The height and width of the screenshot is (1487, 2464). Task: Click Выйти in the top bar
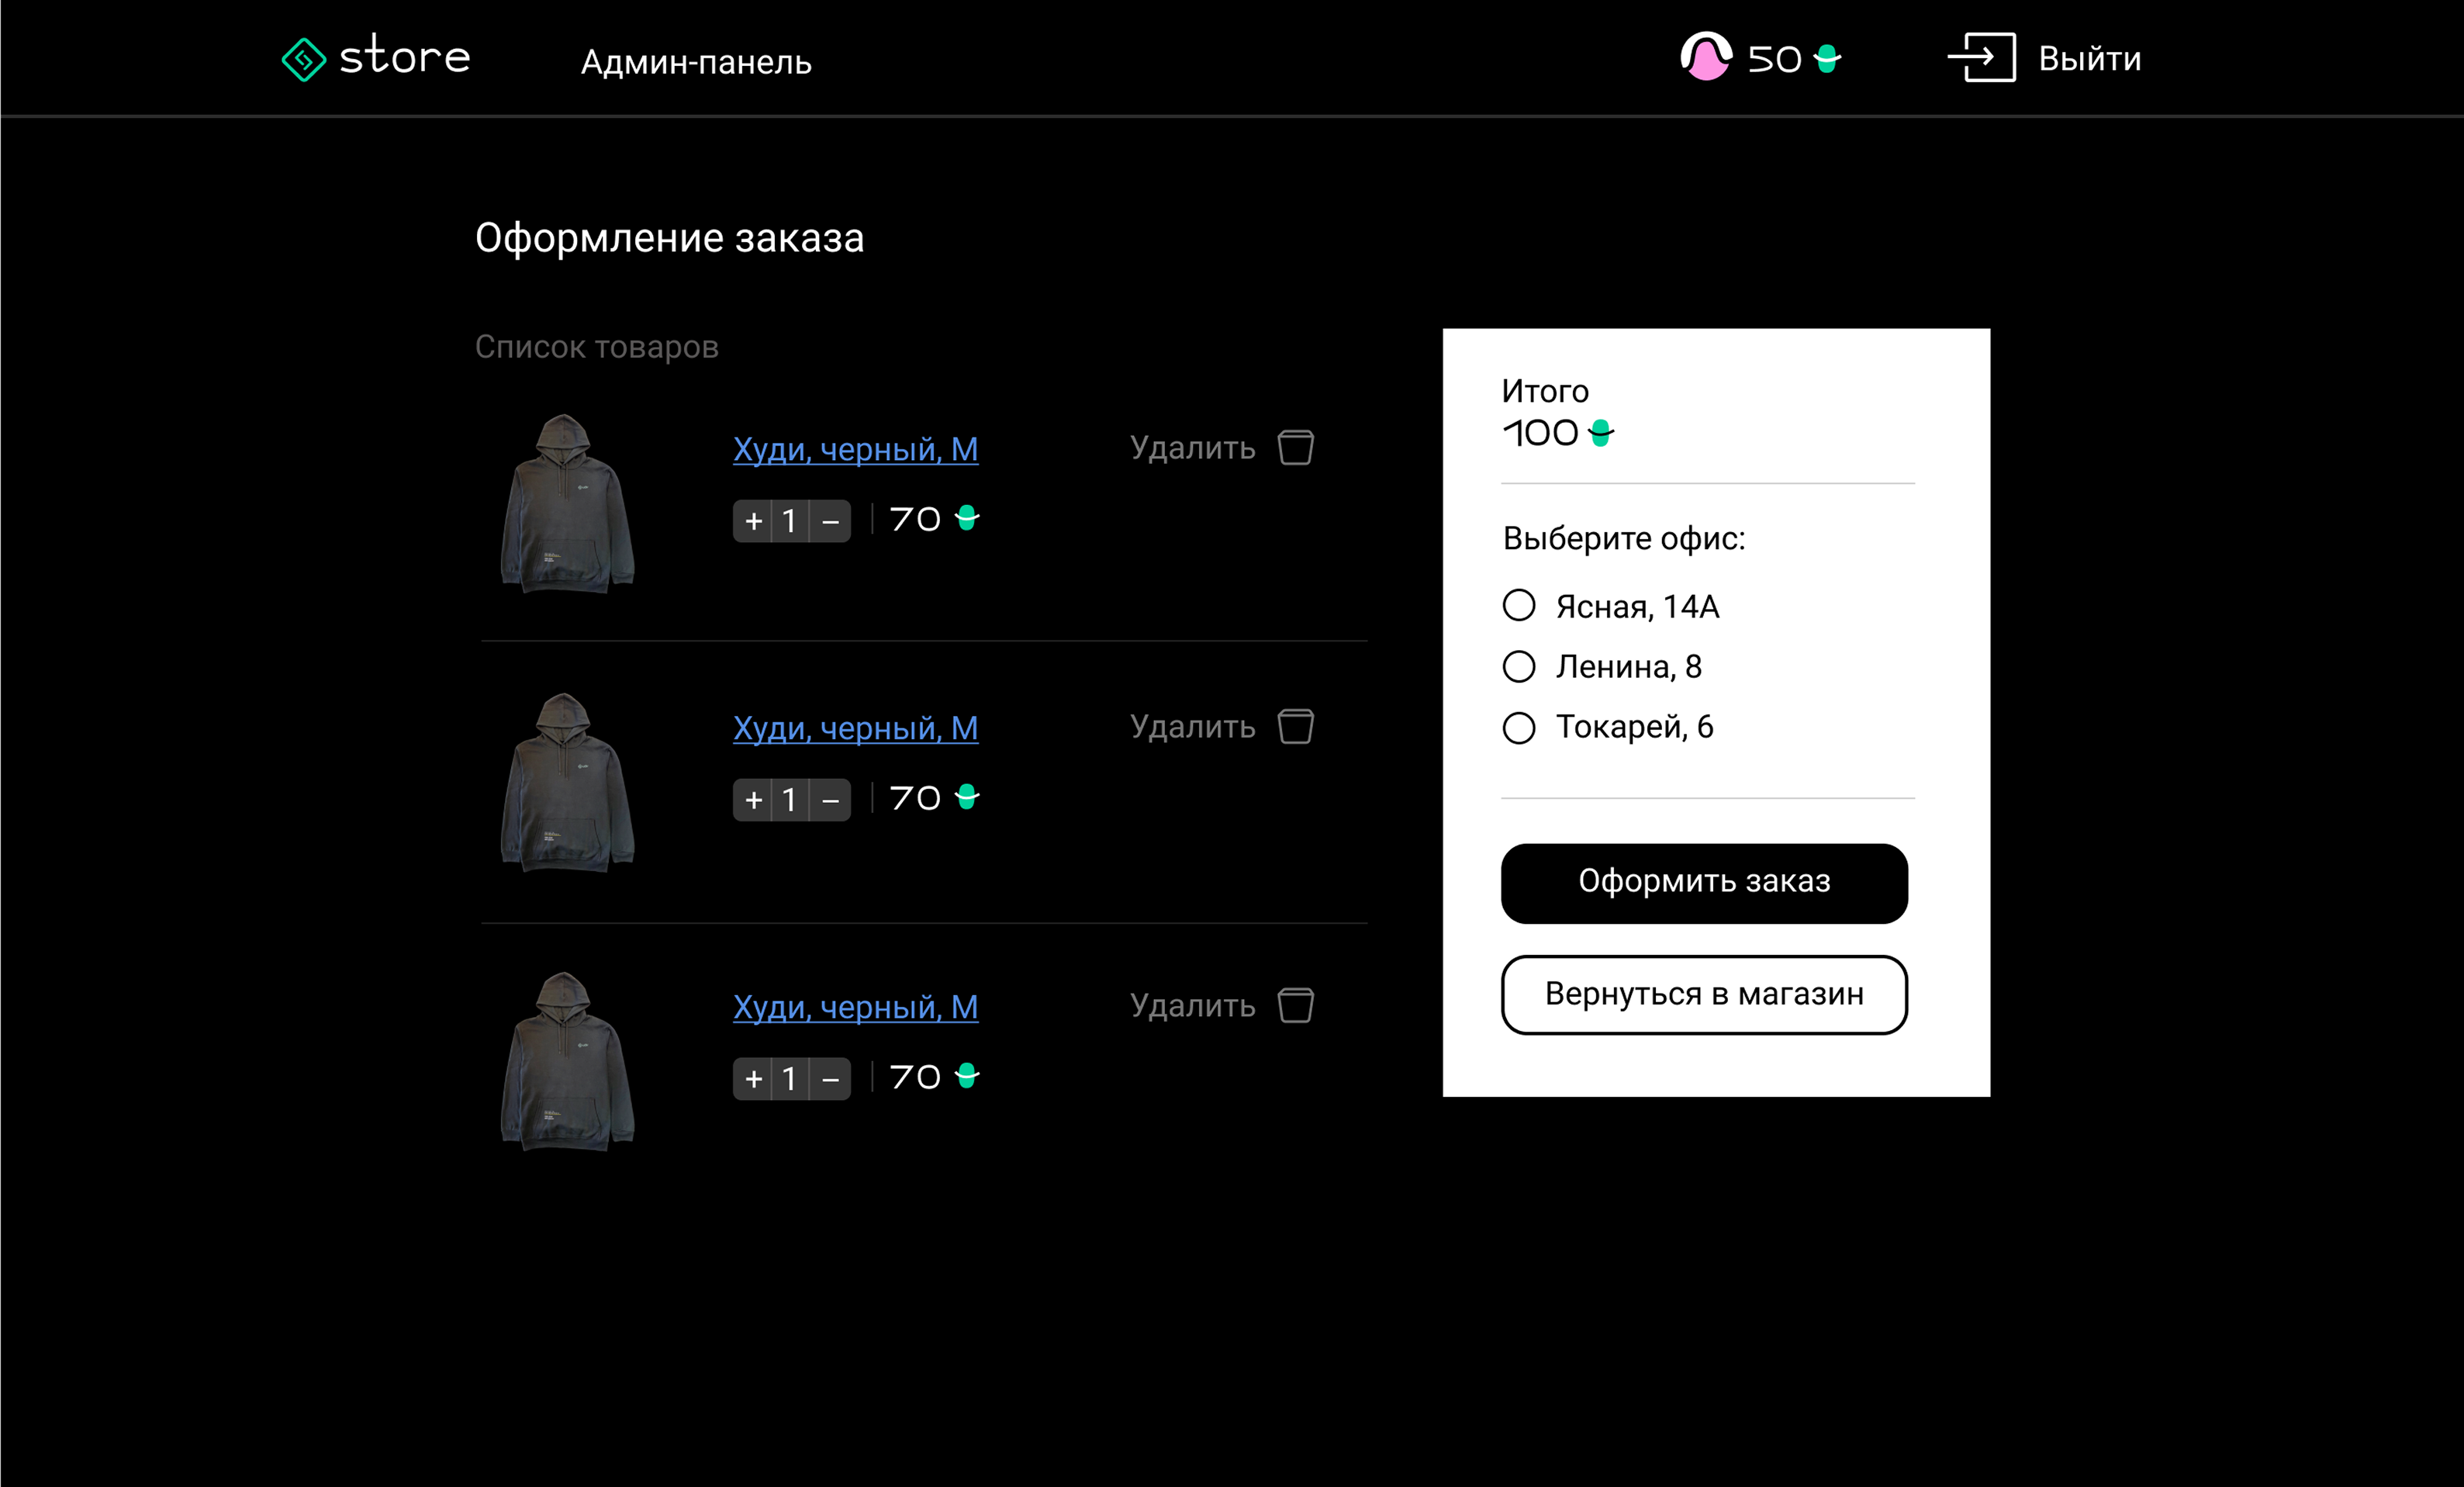click(2088, 58)
